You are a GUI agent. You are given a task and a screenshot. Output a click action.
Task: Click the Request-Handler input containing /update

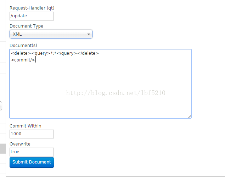click(32, 16)
